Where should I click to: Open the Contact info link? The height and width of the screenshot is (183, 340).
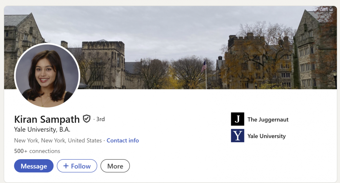point(123,140)
